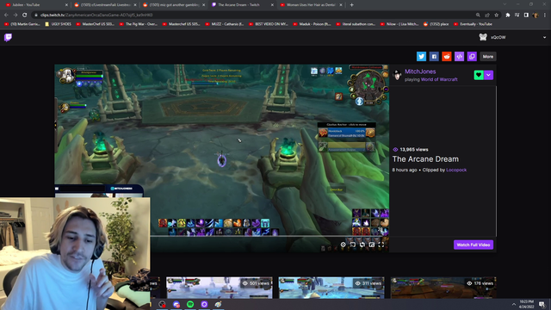Image resolution: width=551 pixels, height=310 pixels.
Task: Open Chrome profile avatar
Action: 536,15
